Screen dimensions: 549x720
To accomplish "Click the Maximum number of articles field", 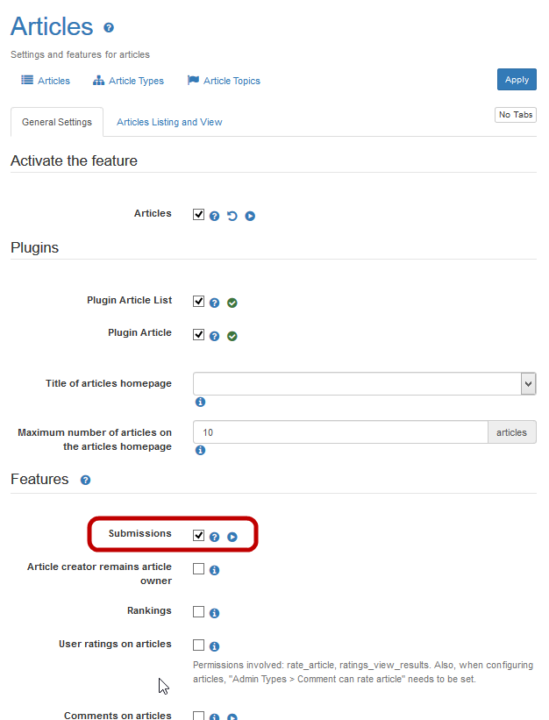I will coord(340,432).
